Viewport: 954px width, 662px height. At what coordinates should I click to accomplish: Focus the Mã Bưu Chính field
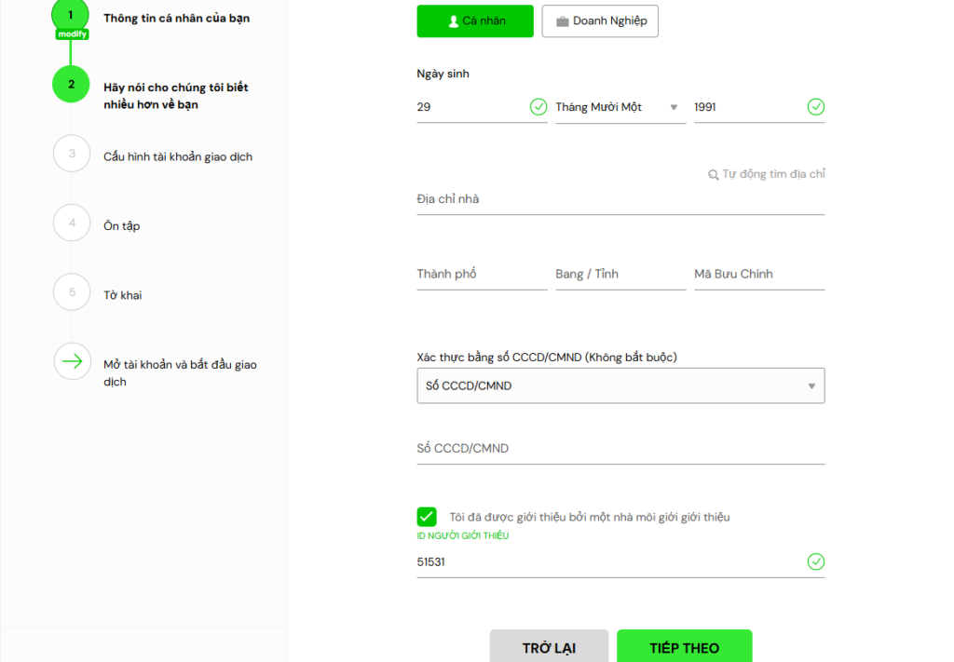pos(758,275)
